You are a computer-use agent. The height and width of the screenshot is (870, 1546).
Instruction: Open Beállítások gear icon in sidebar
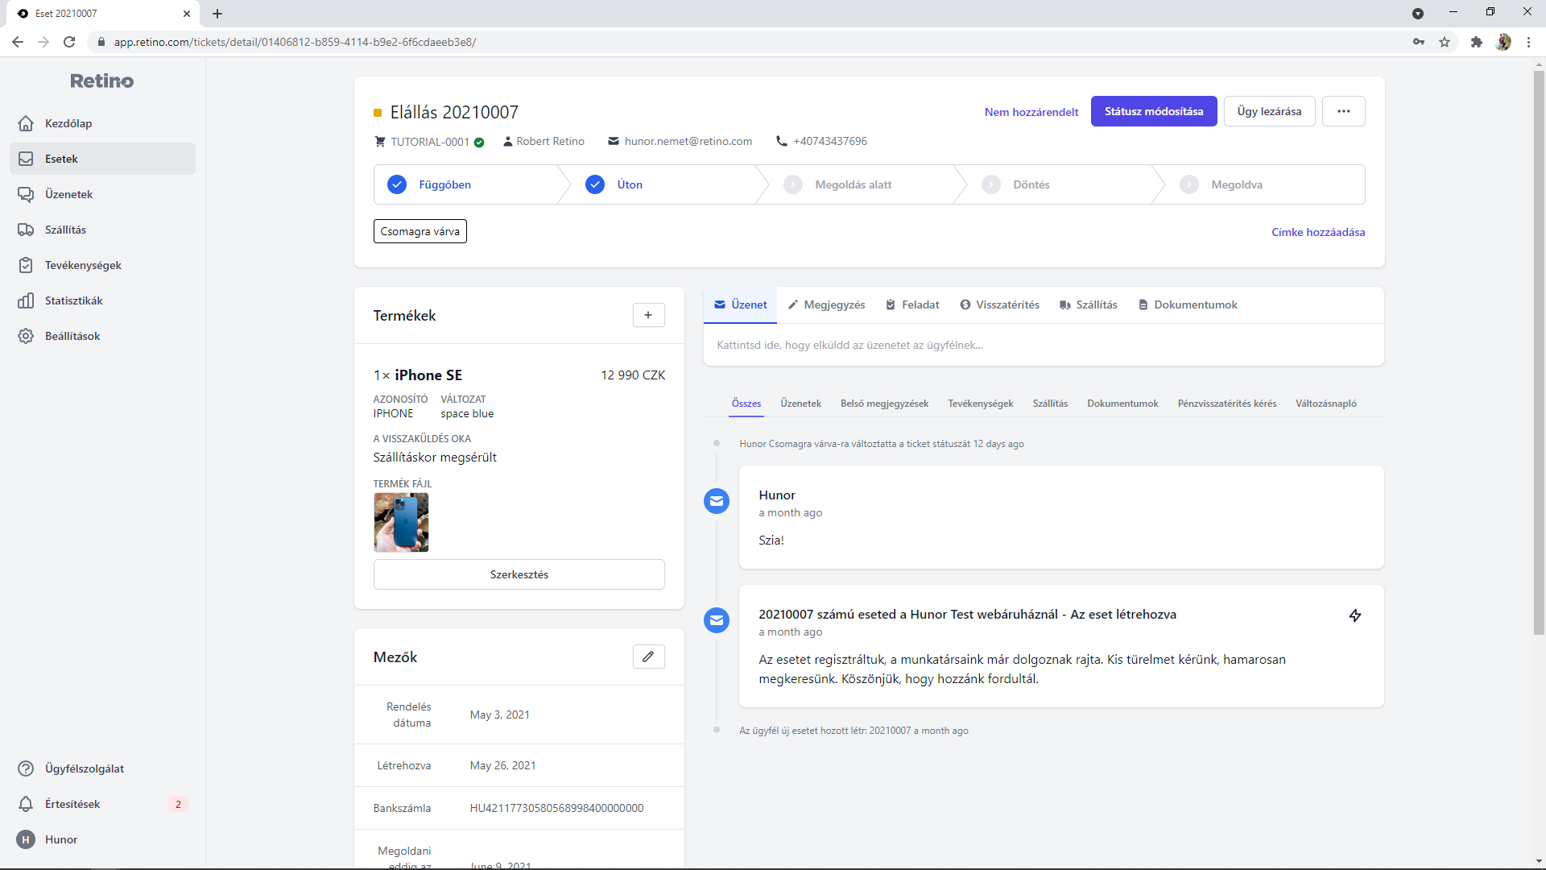pos(26,336)
